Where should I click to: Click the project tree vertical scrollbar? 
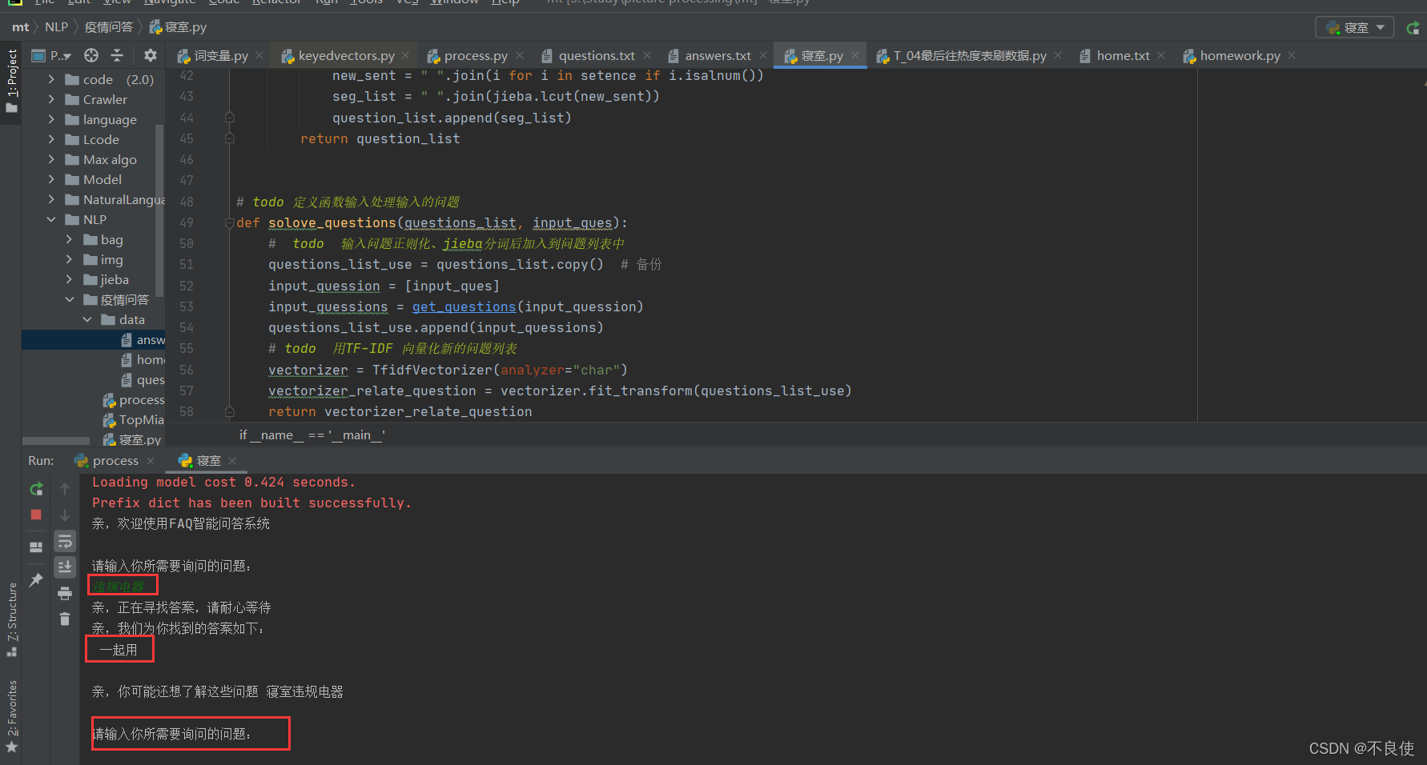[159, 210]
